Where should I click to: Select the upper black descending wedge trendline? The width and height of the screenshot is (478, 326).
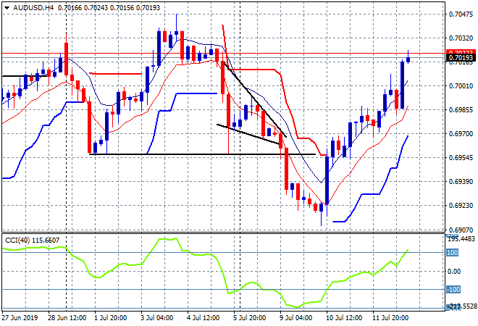click(x=255, y=99)
